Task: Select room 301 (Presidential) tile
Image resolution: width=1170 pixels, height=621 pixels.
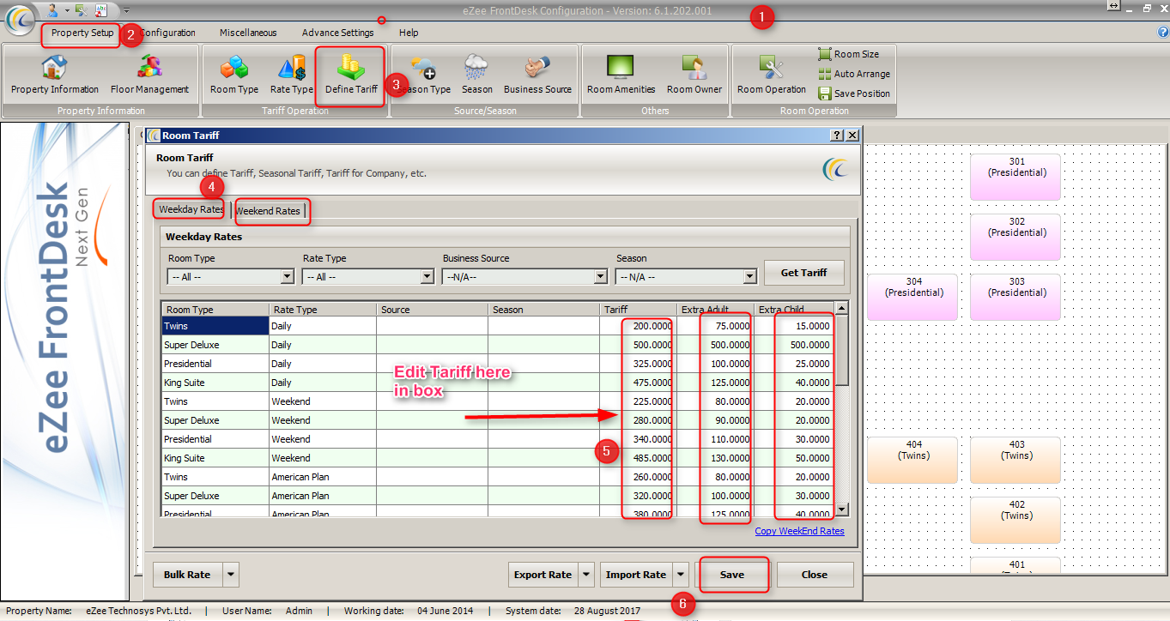Action: [1015, 177]
